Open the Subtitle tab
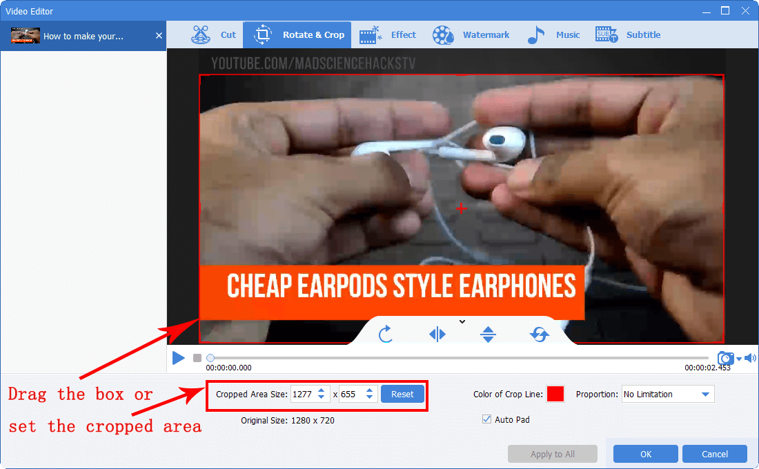Viewport: 759px width, 469px height. pos(628,34)
